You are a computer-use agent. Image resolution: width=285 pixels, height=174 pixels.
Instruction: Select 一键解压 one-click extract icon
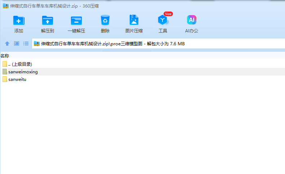click(x=76, y=20)
